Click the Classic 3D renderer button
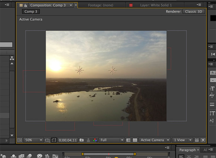The height and width of the screenshot is (158, 216). (193, 12)
